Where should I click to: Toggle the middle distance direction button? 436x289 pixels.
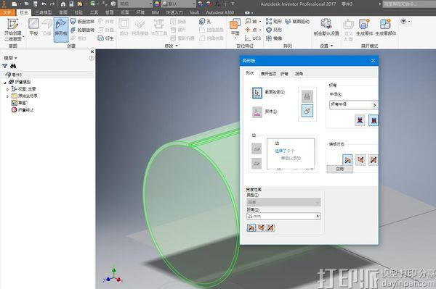pos(261,227)
